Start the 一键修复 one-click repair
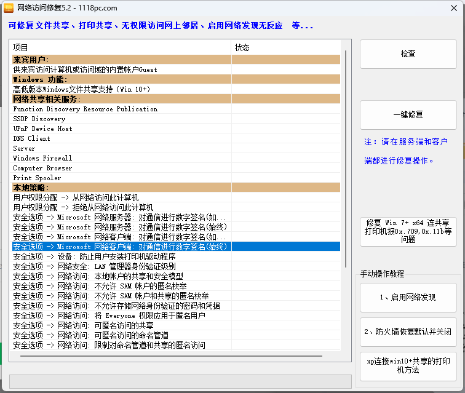Viewport: 465px width, 393px height. click(x=408, y=115)
